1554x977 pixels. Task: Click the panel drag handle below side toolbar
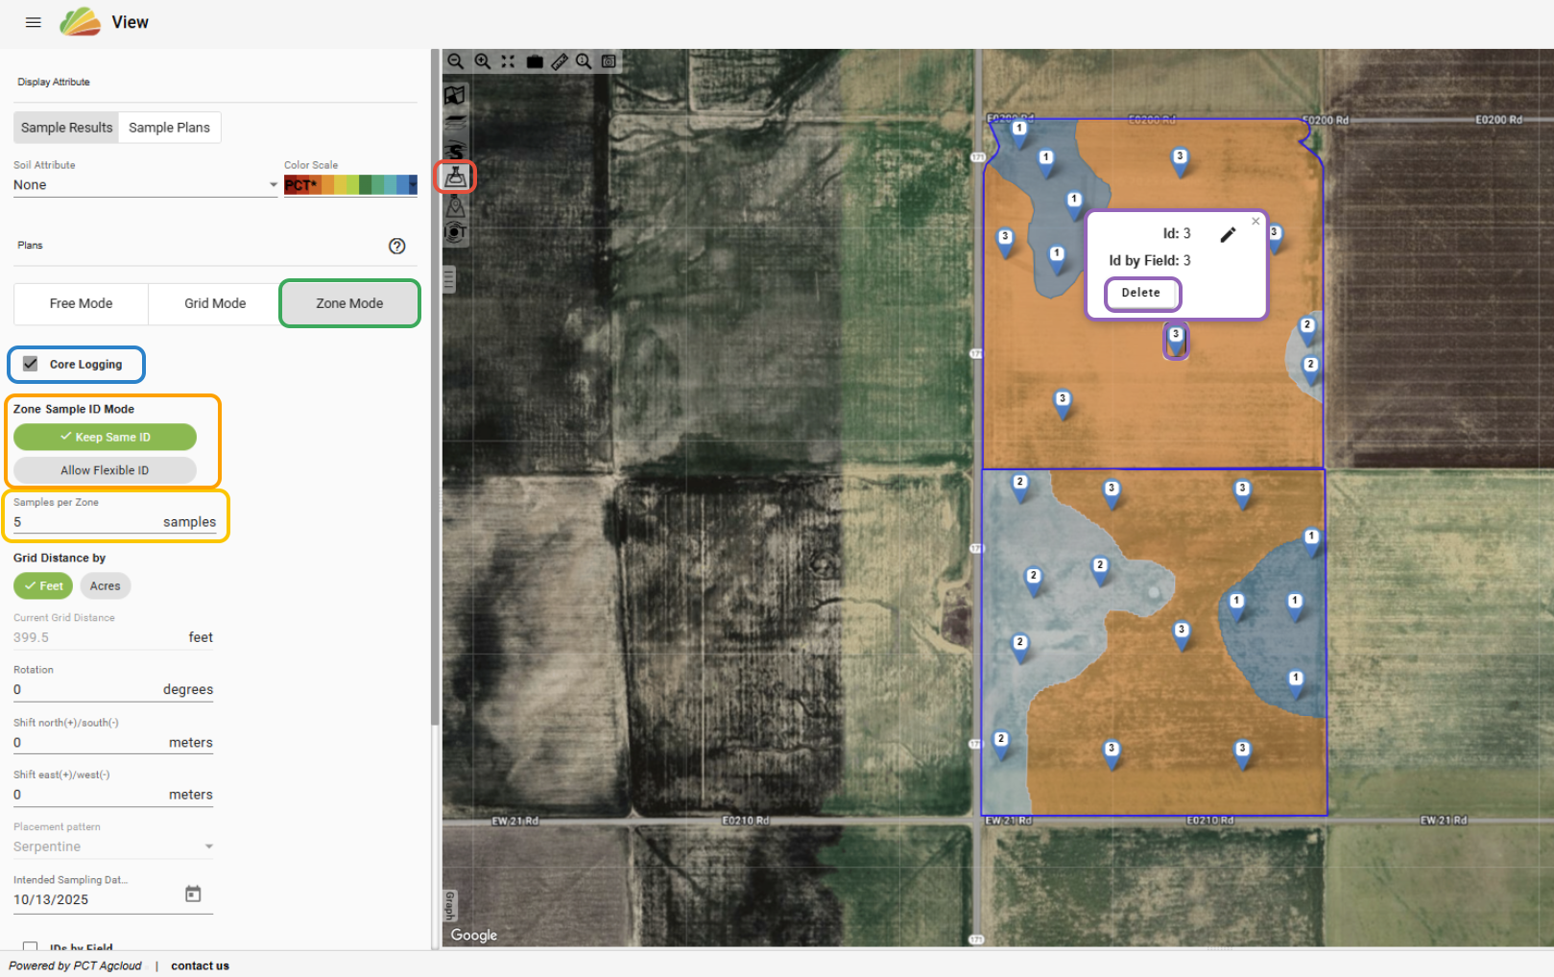tap(449, 279)
